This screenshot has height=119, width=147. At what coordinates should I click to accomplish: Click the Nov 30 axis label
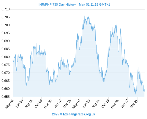click(48, 104)
